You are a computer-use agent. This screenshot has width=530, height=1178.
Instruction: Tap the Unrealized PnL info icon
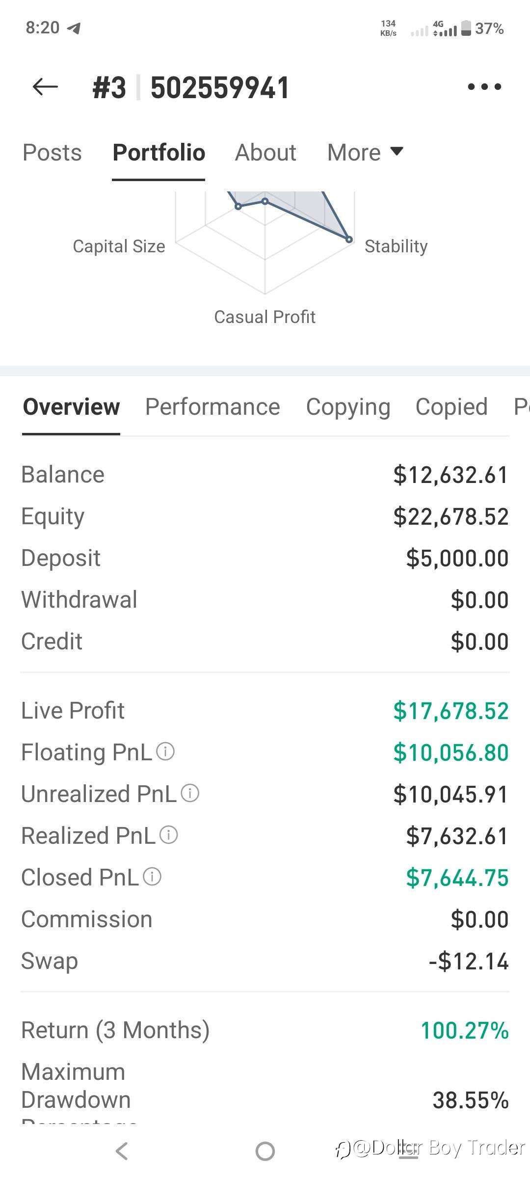click(190, 793)
